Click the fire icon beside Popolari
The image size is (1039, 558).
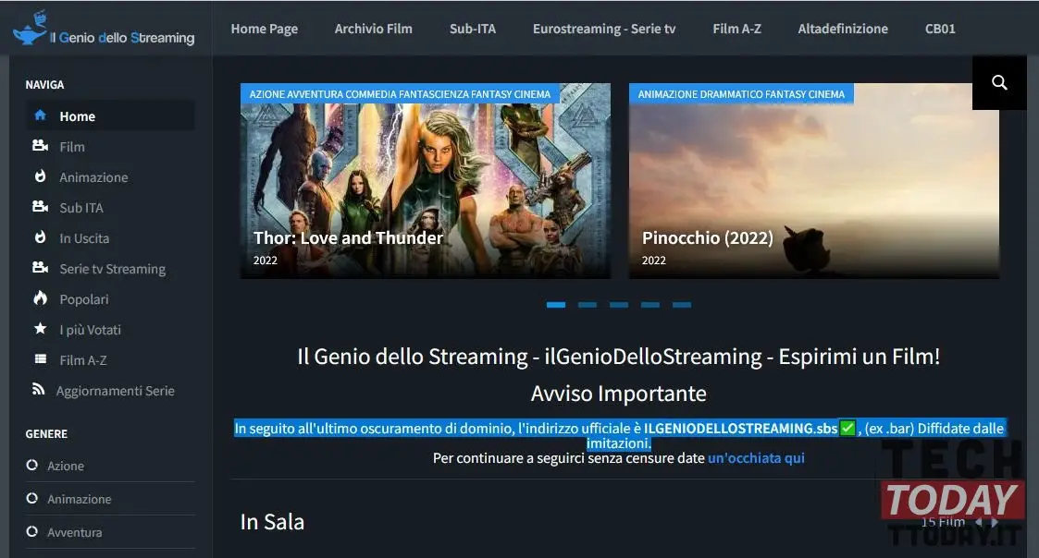tap(41, 298)
